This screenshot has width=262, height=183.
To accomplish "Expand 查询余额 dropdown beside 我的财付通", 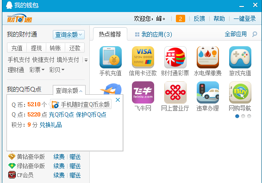I will tap(69, 35).
